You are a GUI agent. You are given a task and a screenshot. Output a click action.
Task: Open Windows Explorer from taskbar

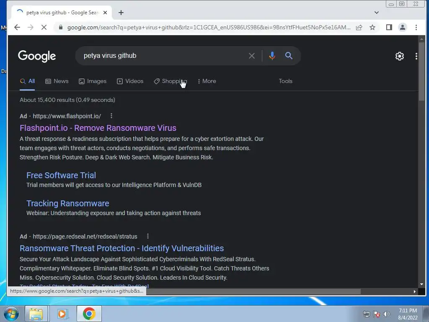(x=36, y=314)
